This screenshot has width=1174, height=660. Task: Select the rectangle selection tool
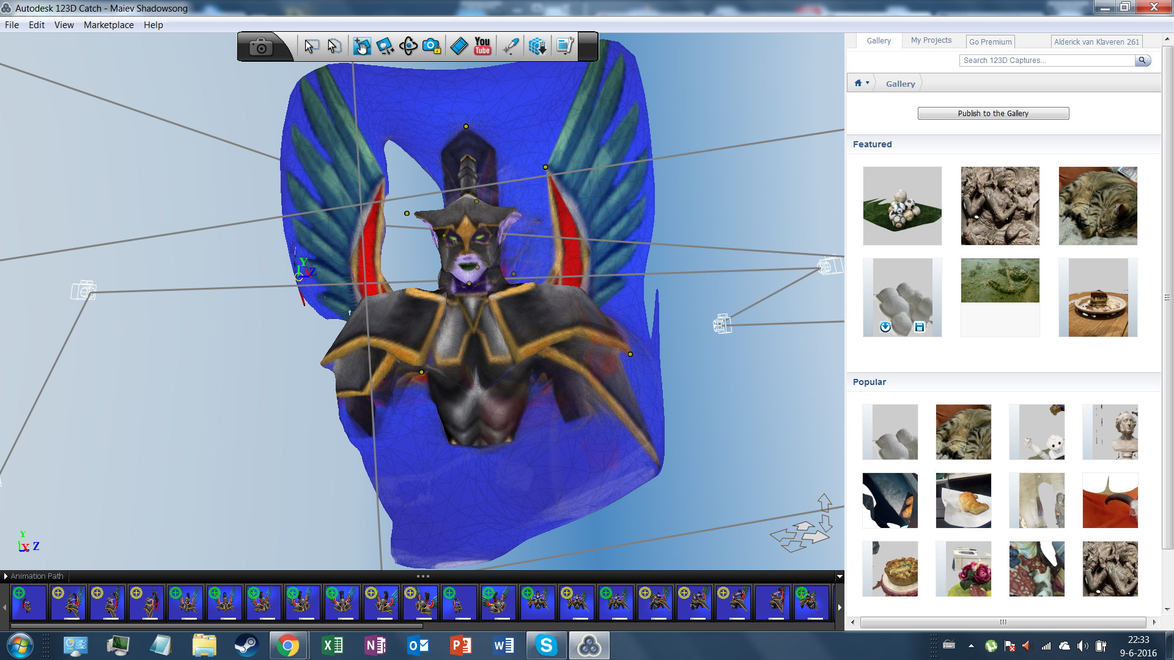pyautogui.click(x=311, y=46)
